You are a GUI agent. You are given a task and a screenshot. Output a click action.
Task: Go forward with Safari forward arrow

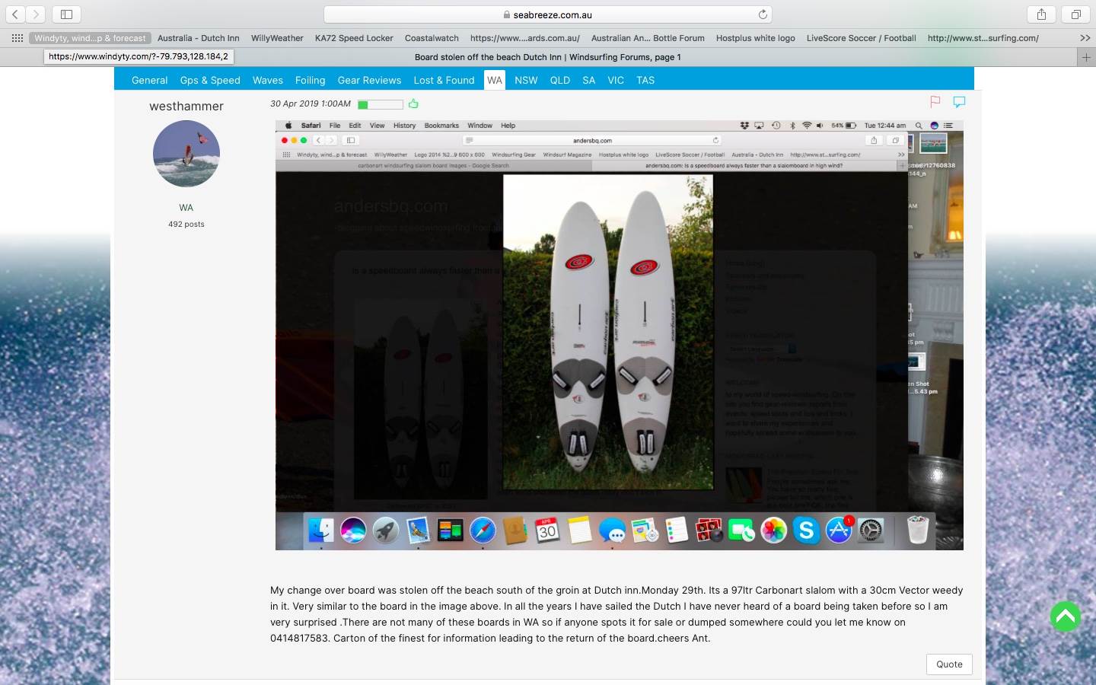(36, 14)
